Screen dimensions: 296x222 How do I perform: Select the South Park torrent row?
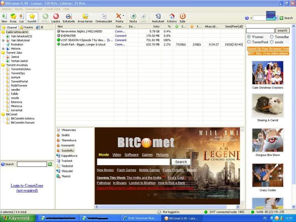pyautogui.click(x=85, y=44)
